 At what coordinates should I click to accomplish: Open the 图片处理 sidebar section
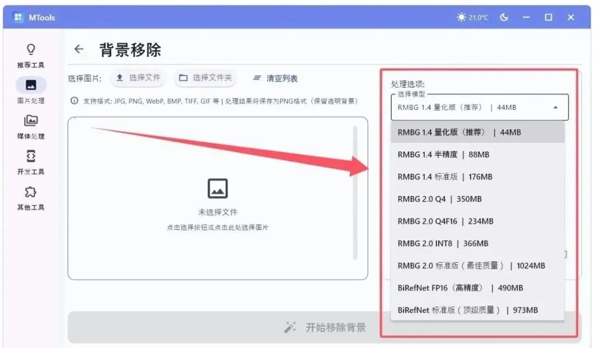tap(31, 91)
